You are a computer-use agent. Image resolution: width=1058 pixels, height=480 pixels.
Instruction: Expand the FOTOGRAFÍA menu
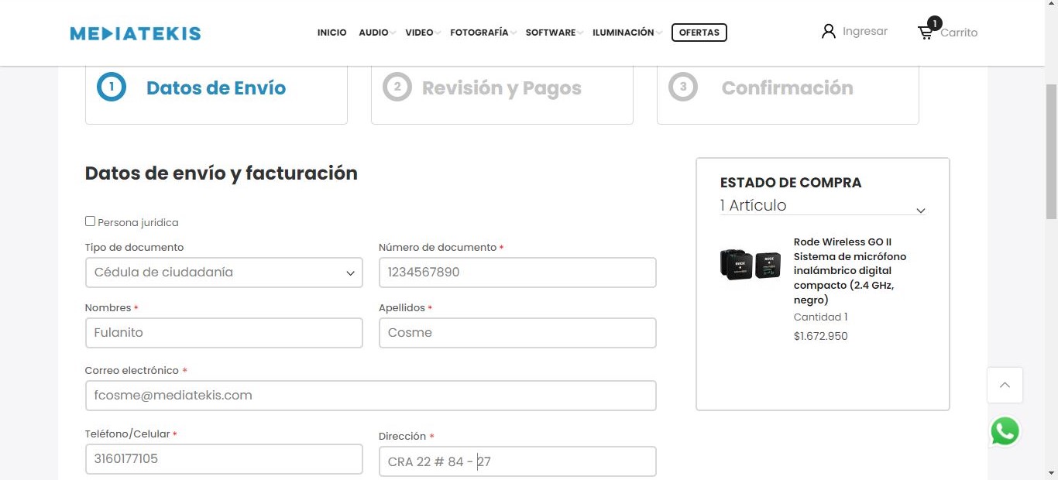[x=483, y=33]
